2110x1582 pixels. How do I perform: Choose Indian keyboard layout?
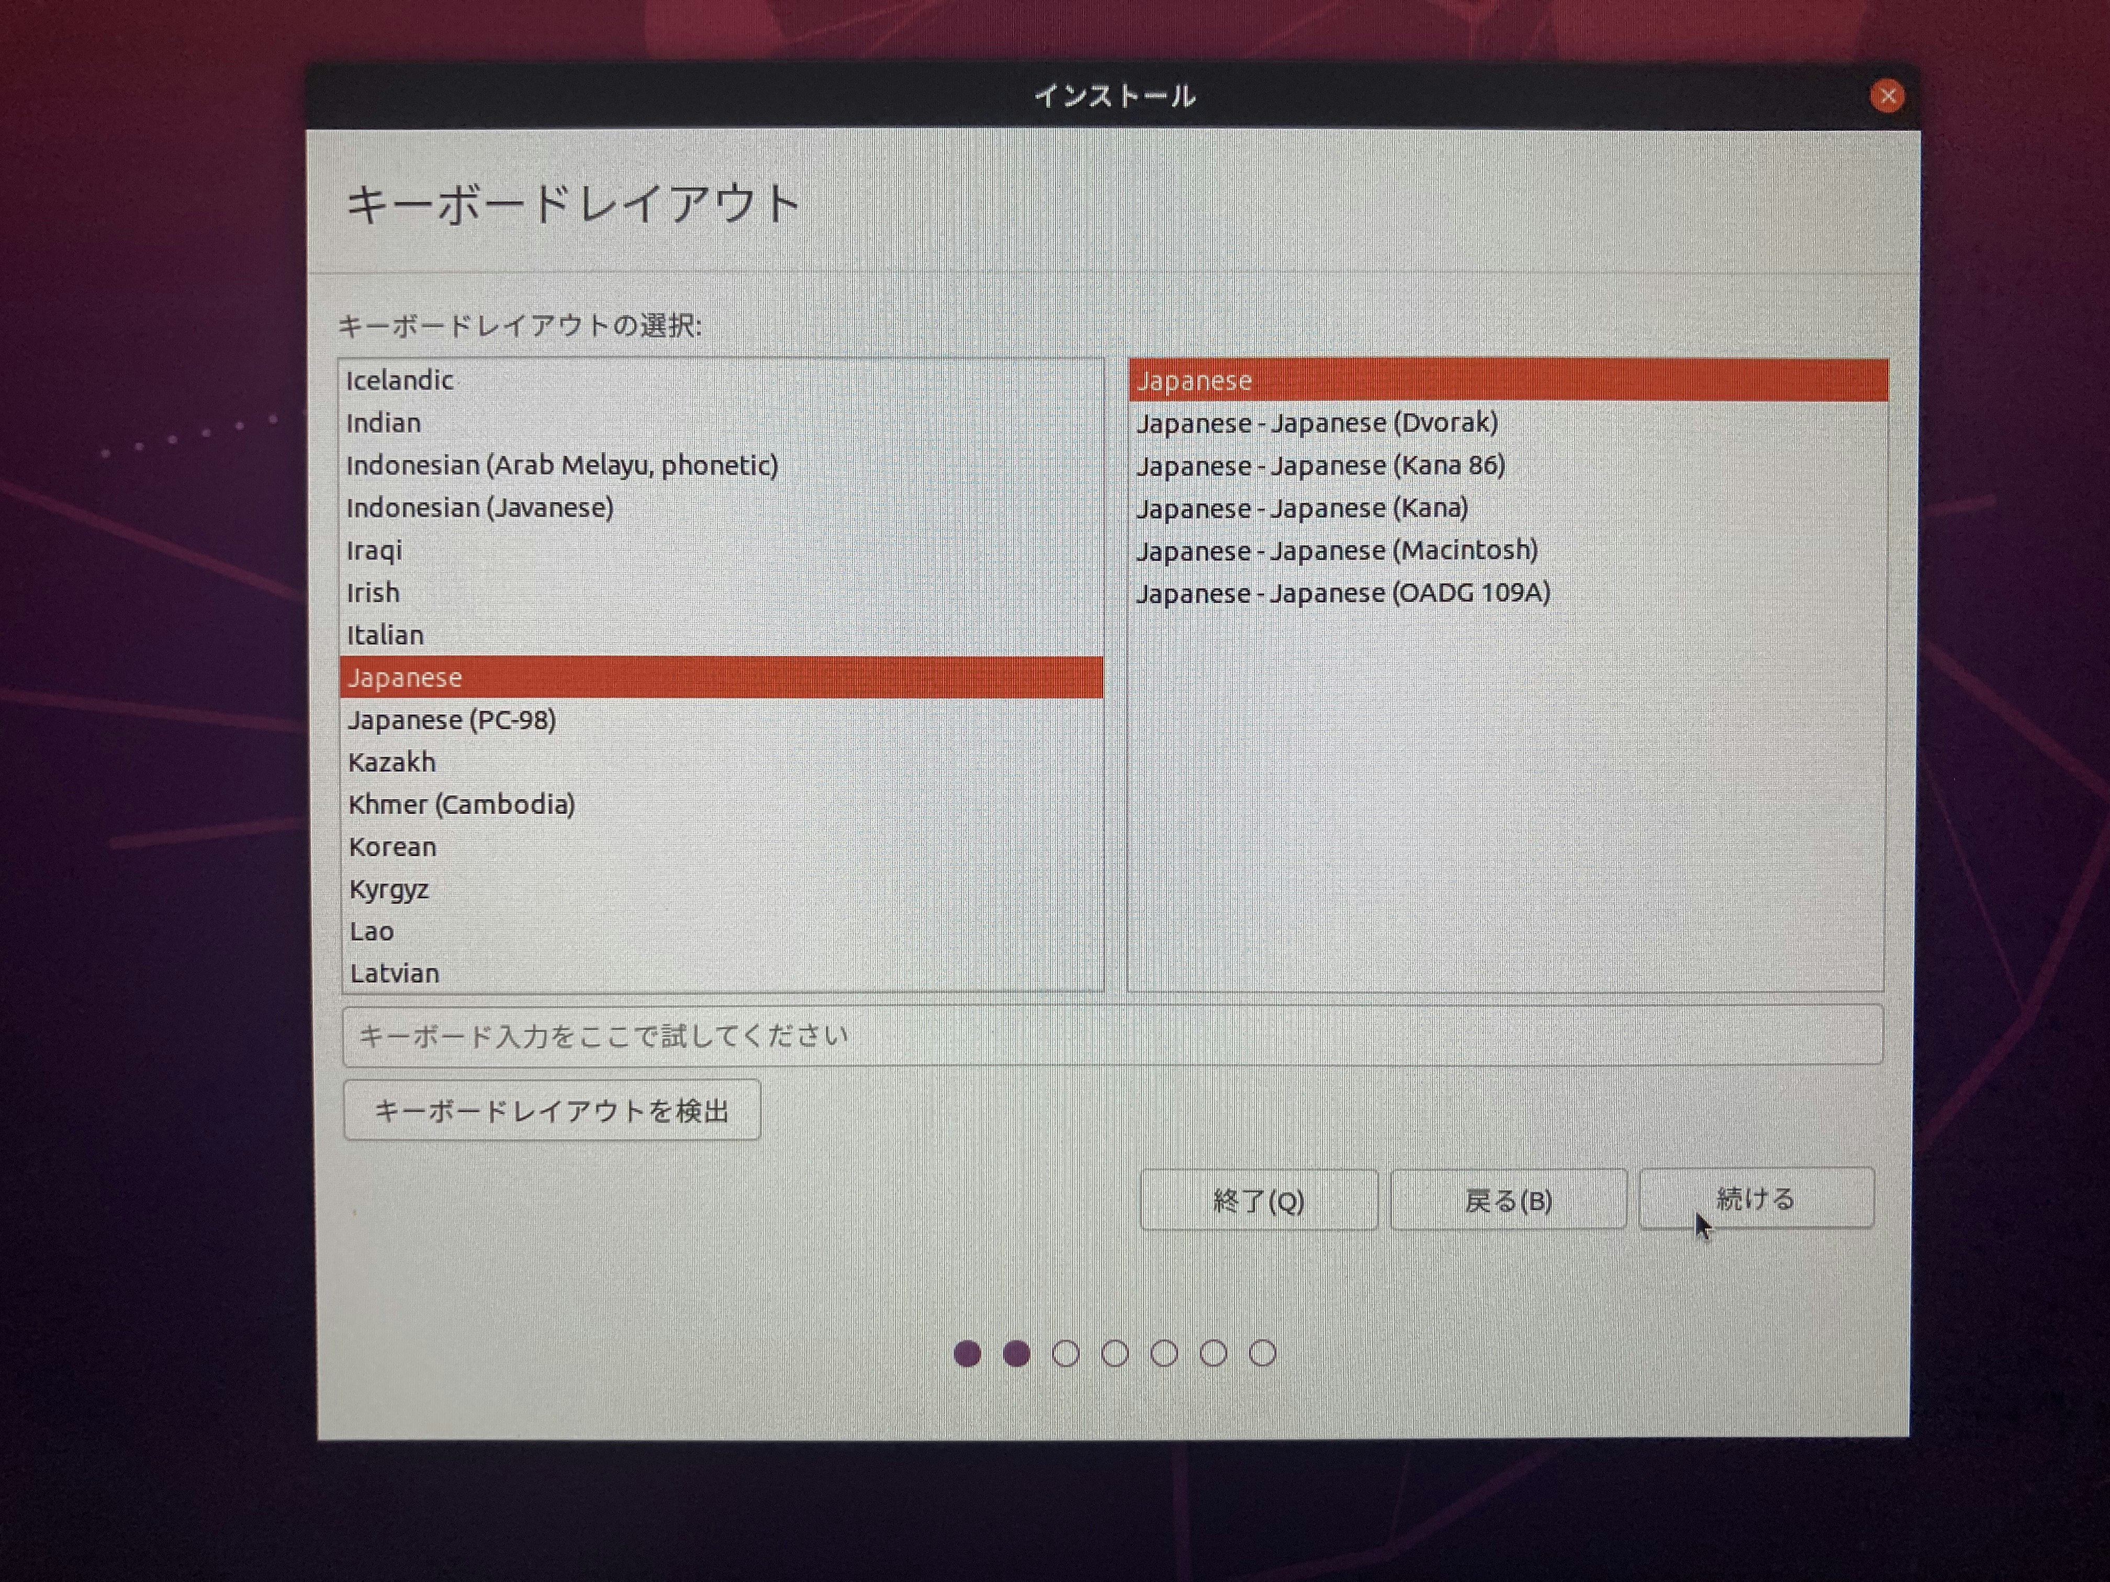coord(384,422)
